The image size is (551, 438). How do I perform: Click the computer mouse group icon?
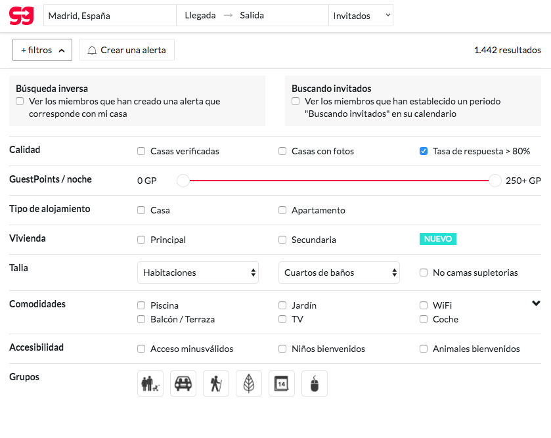[x=314, y=383]
